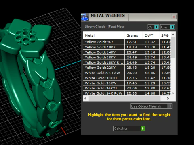Viewport: 194px width, 145px height.
Task: Click the 12.88 DWT value
Action: point(150,88)
